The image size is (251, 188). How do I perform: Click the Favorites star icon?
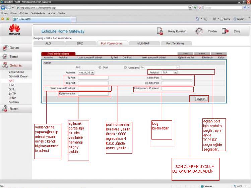click(3, 19)
